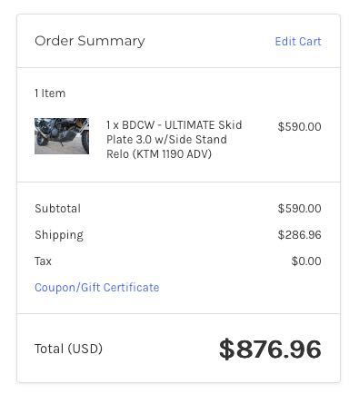The image size is (359, 394).
Task: Click the 'Relo (KTM 1190 ADV)' text line
Action: [159, 154]
